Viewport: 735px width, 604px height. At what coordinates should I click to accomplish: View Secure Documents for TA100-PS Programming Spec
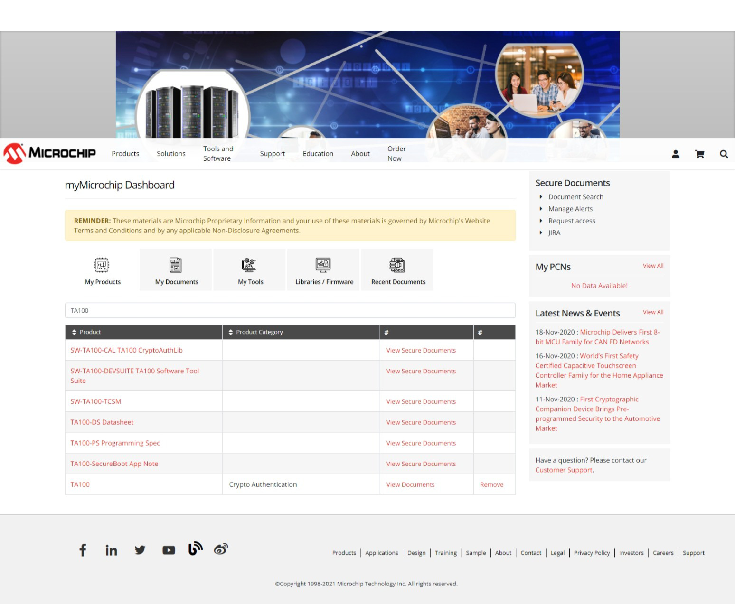coord(421,443)
